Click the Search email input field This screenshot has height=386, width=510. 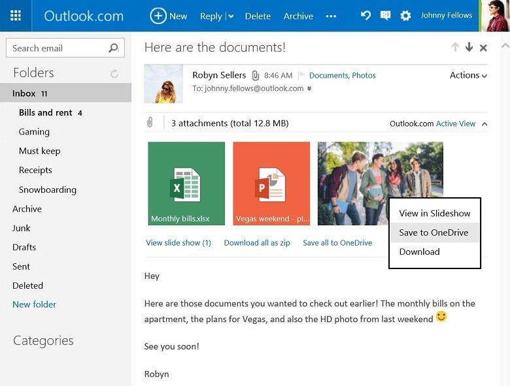click(x=56, y=48)
